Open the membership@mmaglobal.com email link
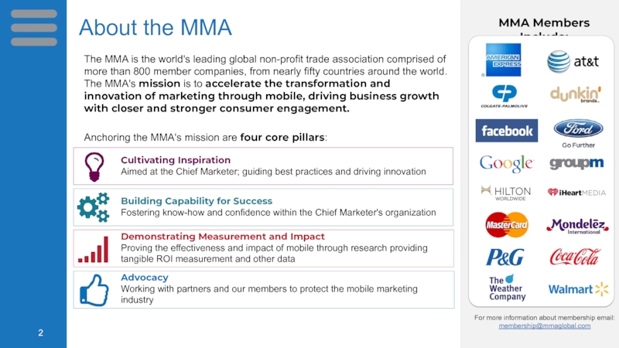The image size is (619, 348). click(x=544, y=326)
